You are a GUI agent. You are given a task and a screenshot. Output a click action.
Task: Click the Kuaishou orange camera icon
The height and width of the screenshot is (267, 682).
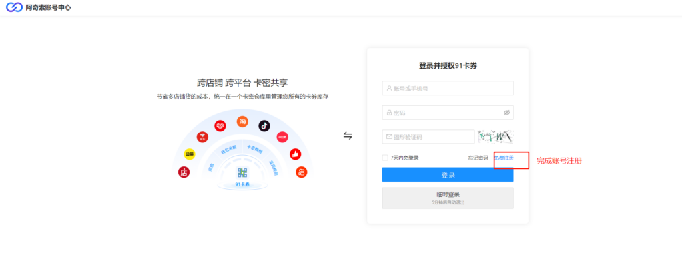tap(302, 172)
